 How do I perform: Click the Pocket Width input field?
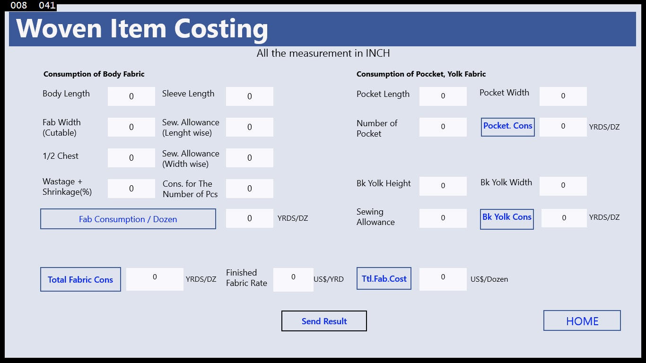tap(563, 96)
